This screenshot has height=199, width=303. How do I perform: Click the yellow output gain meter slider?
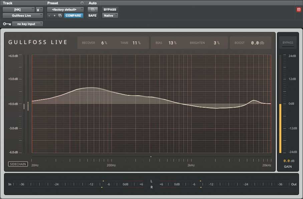pos(280,128)
